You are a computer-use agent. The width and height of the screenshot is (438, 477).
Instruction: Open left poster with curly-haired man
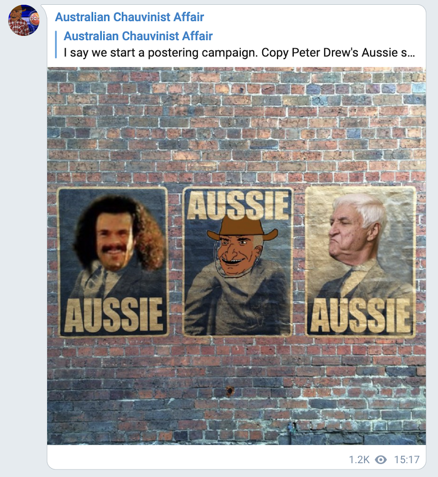113,262
